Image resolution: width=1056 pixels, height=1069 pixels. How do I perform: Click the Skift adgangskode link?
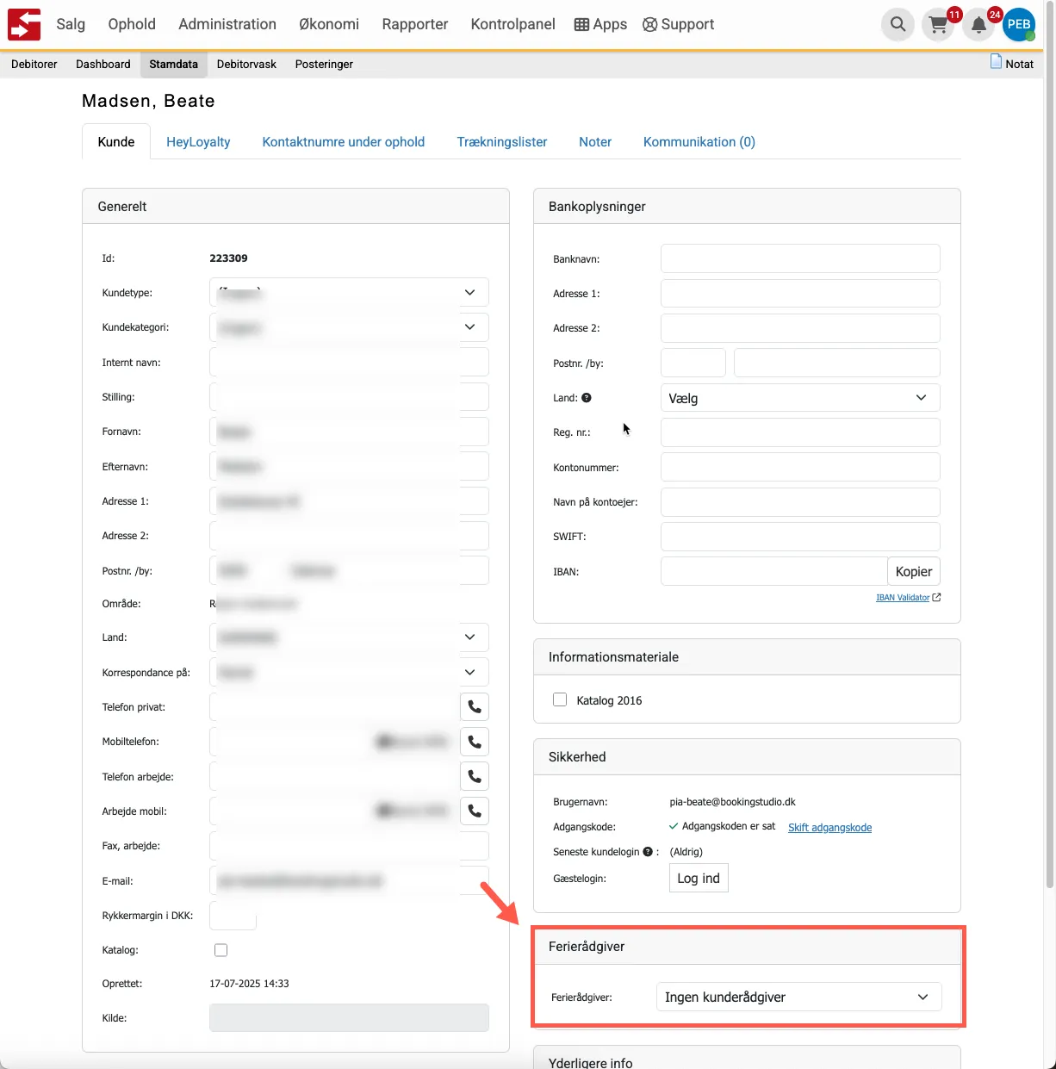pos(829,828)
